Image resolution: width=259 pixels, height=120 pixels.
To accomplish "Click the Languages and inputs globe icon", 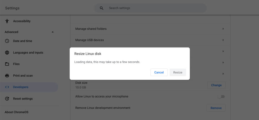I will tap(7, 53).
